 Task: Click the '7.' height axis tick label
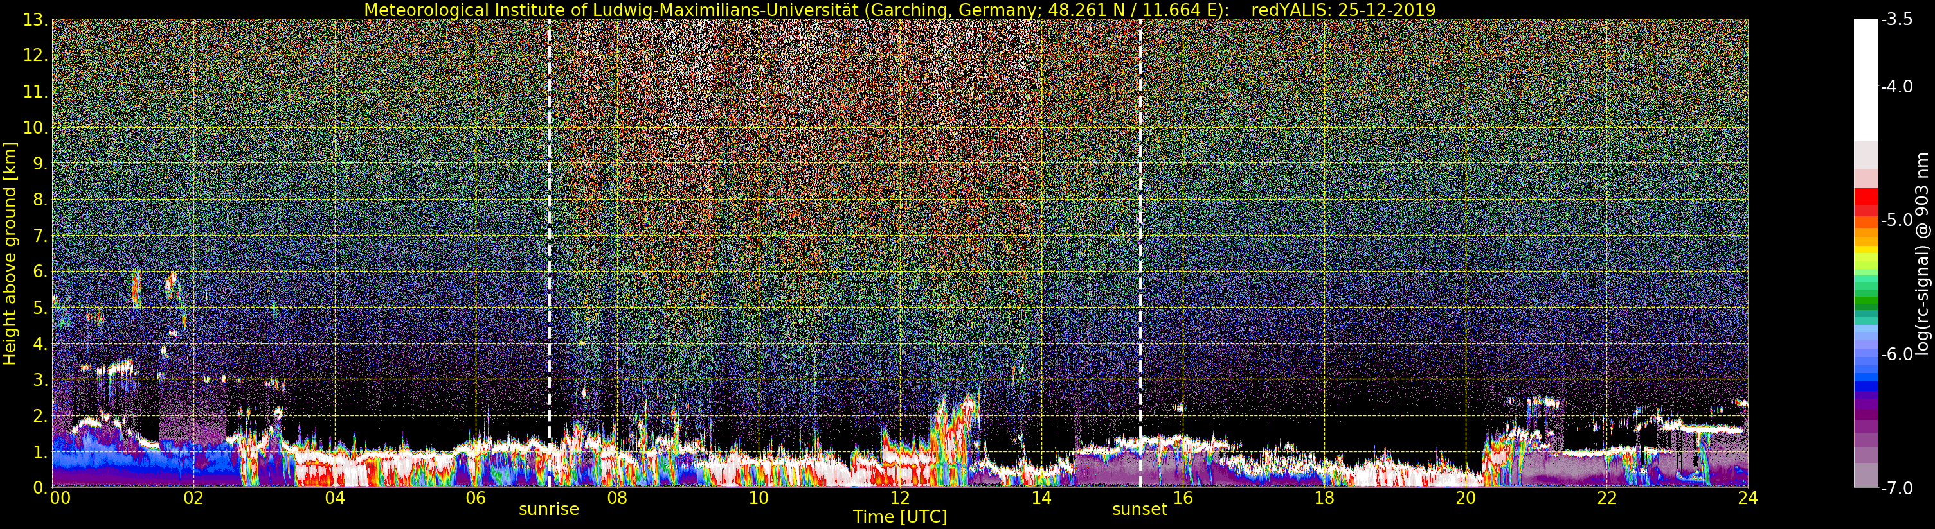[x=40, y=236]
